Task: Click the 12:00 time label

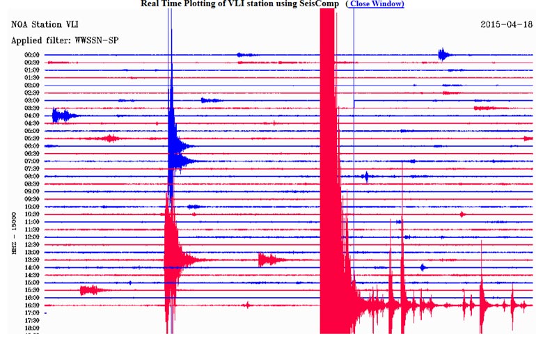Action: [x=32, y=237]
